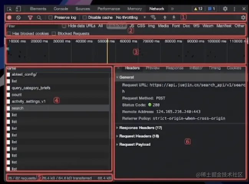Enable the Preserve log checkbox

[51, 18]
